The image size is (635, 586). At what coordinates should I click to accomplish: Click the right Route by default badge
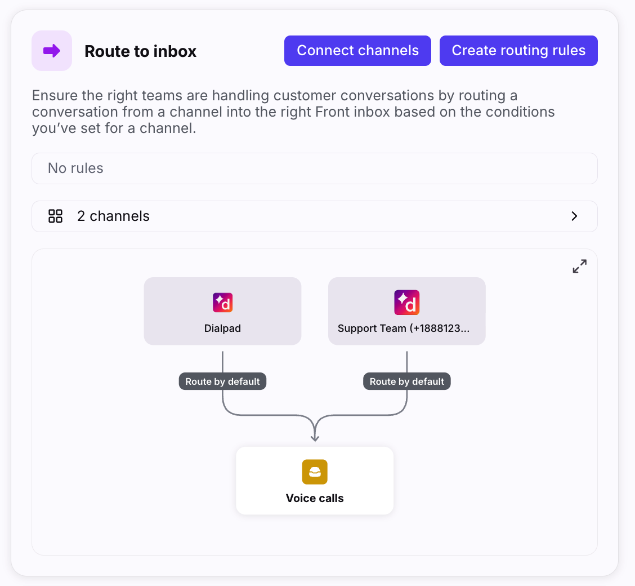[x=407, y=381]
